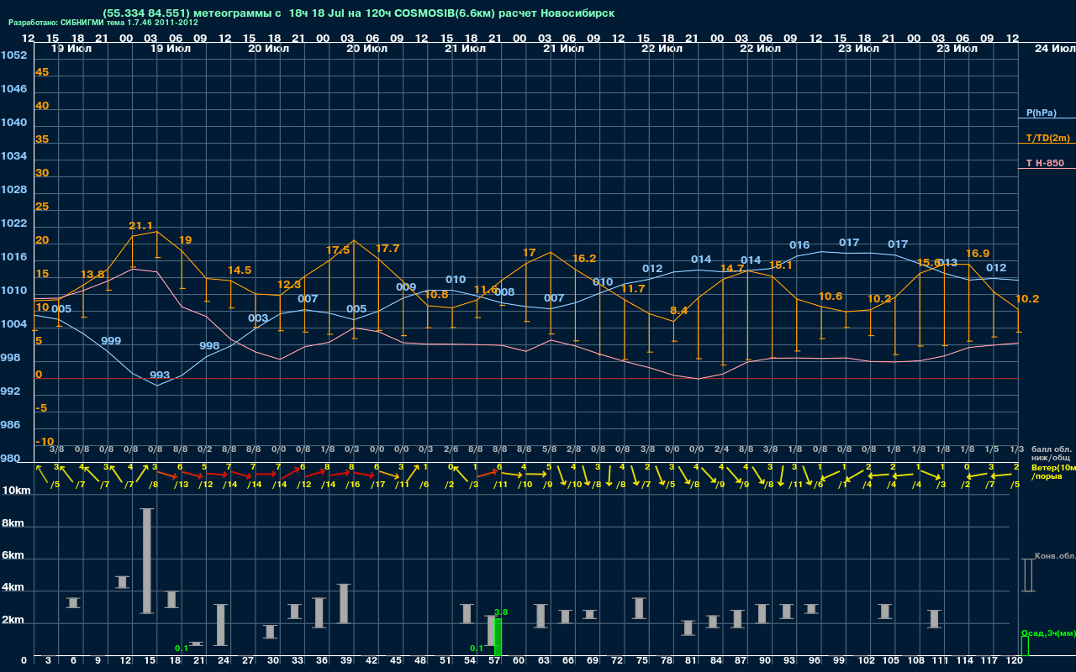The height and width of the screenshot is (672, 1076).
Task: Click the 10.6 temperature value
Action: (x=831, y=297)
